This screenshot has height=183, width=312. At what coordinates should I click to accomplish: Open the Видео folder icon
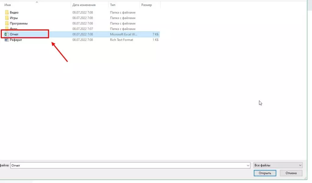coord(7,12)
